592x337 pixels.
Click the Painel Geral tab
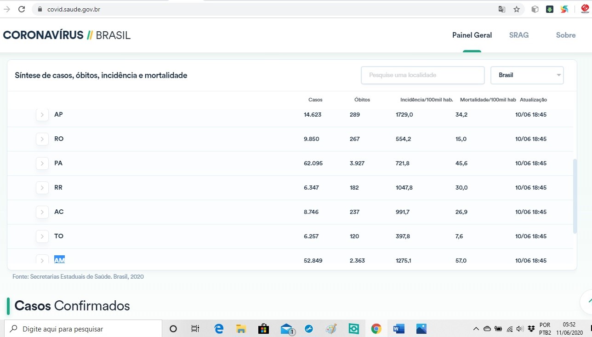point(472,35)
